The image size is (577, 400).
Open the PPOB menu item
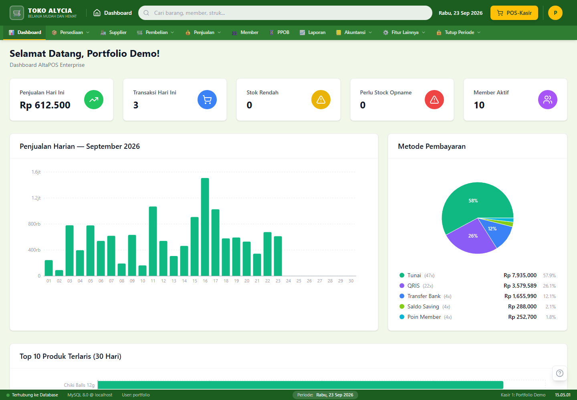(279, 32)
